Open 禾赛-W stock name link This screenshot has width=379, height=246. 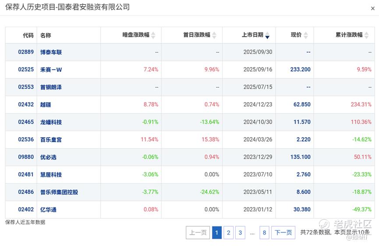[x=51, y=70]
